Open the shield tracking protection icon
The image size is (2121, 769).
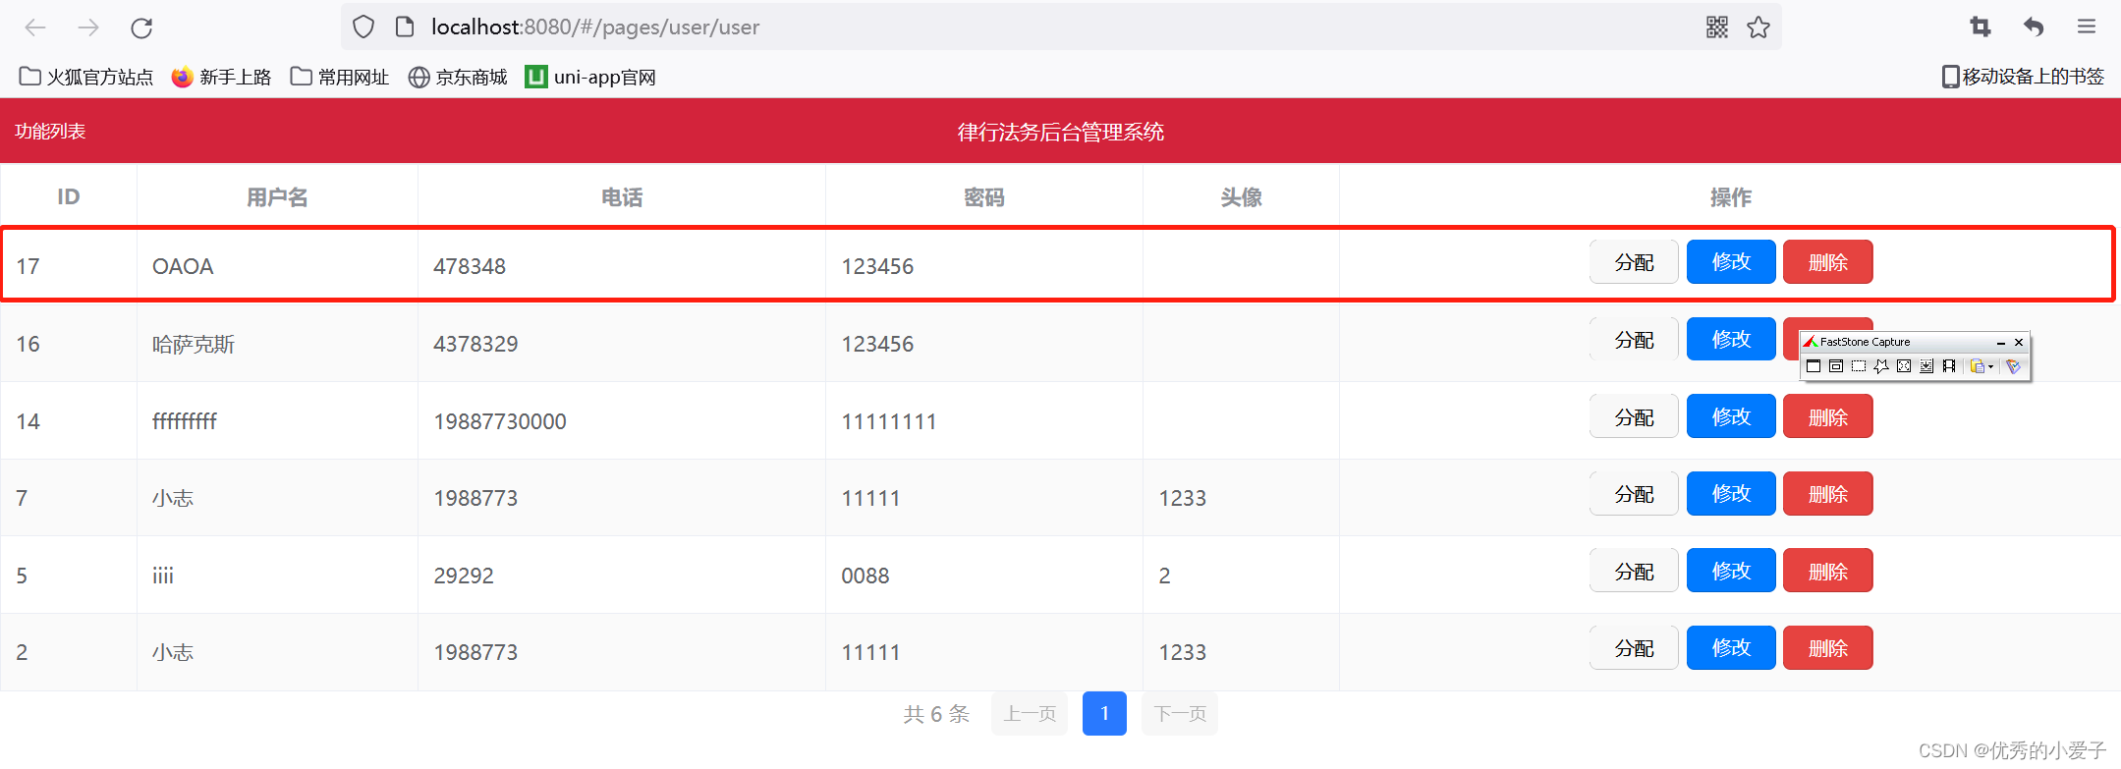coord(363,27)
